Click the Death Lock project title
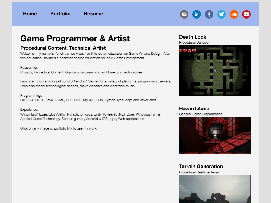Viewport: 271px width, 203px height. point(193,37)
